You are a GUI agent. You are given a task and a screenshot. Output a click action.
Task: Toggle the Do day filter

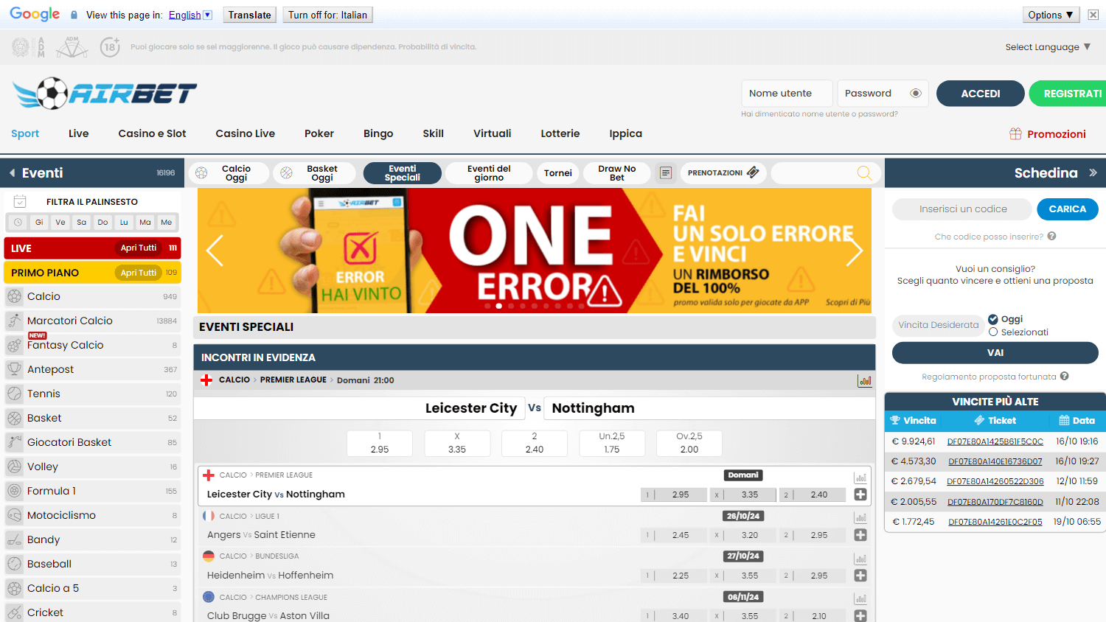tap(102, 222)
